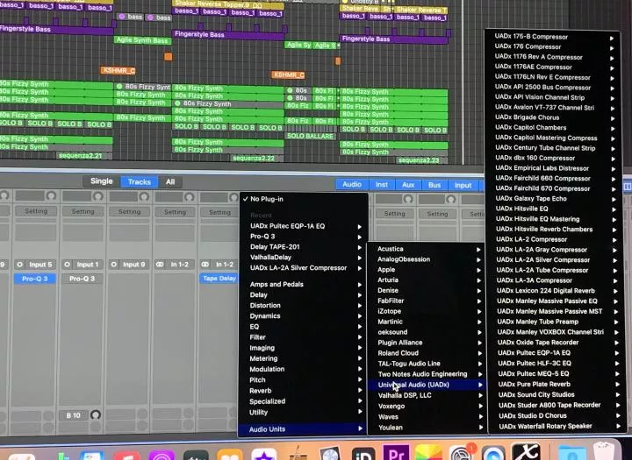Expand the Valhalla DSP, LLC submenu arrow

(480, 396)
